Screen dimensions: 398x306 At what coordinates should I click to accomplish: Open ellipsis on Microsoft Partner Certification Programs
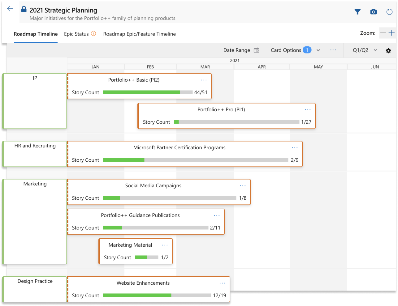coord(295,147)
